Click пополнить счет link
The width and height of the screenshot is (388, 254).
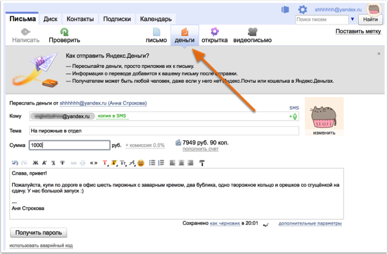pos(200,149)
